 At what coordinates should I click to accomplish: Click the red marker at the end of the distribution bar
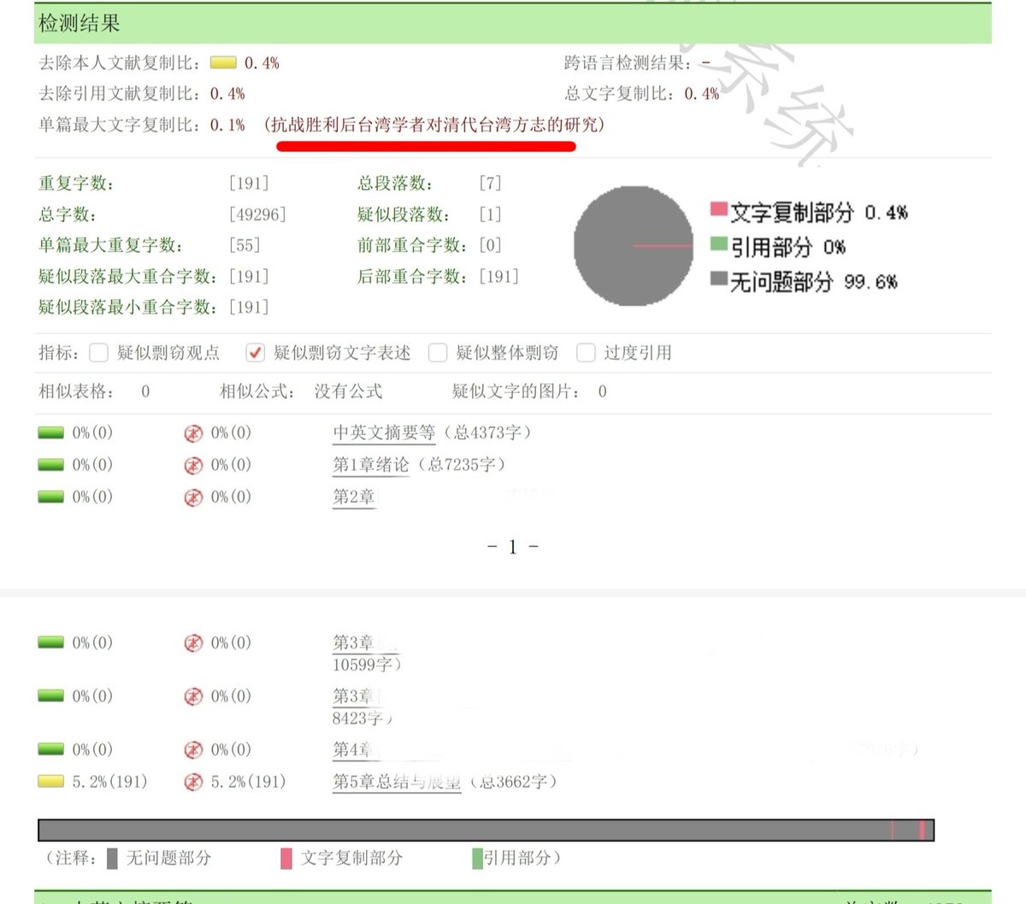tap(923, 830)
